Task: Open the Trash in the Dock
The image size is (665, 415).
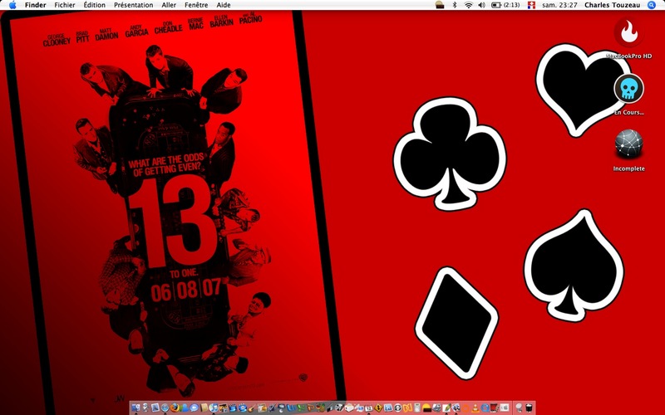Action: pos(529,408)
